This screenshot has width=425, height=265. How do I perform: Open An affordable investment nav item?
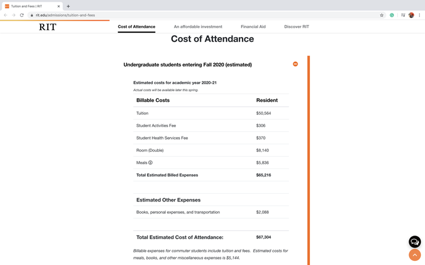click(198, 26)
